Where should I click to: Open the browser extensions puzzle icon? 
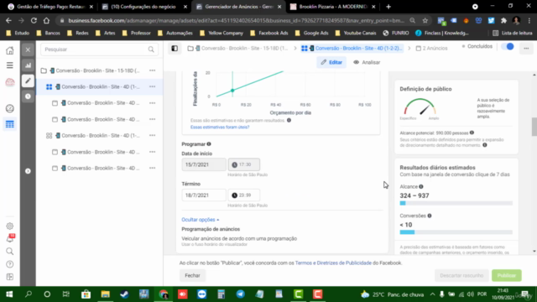503,20
